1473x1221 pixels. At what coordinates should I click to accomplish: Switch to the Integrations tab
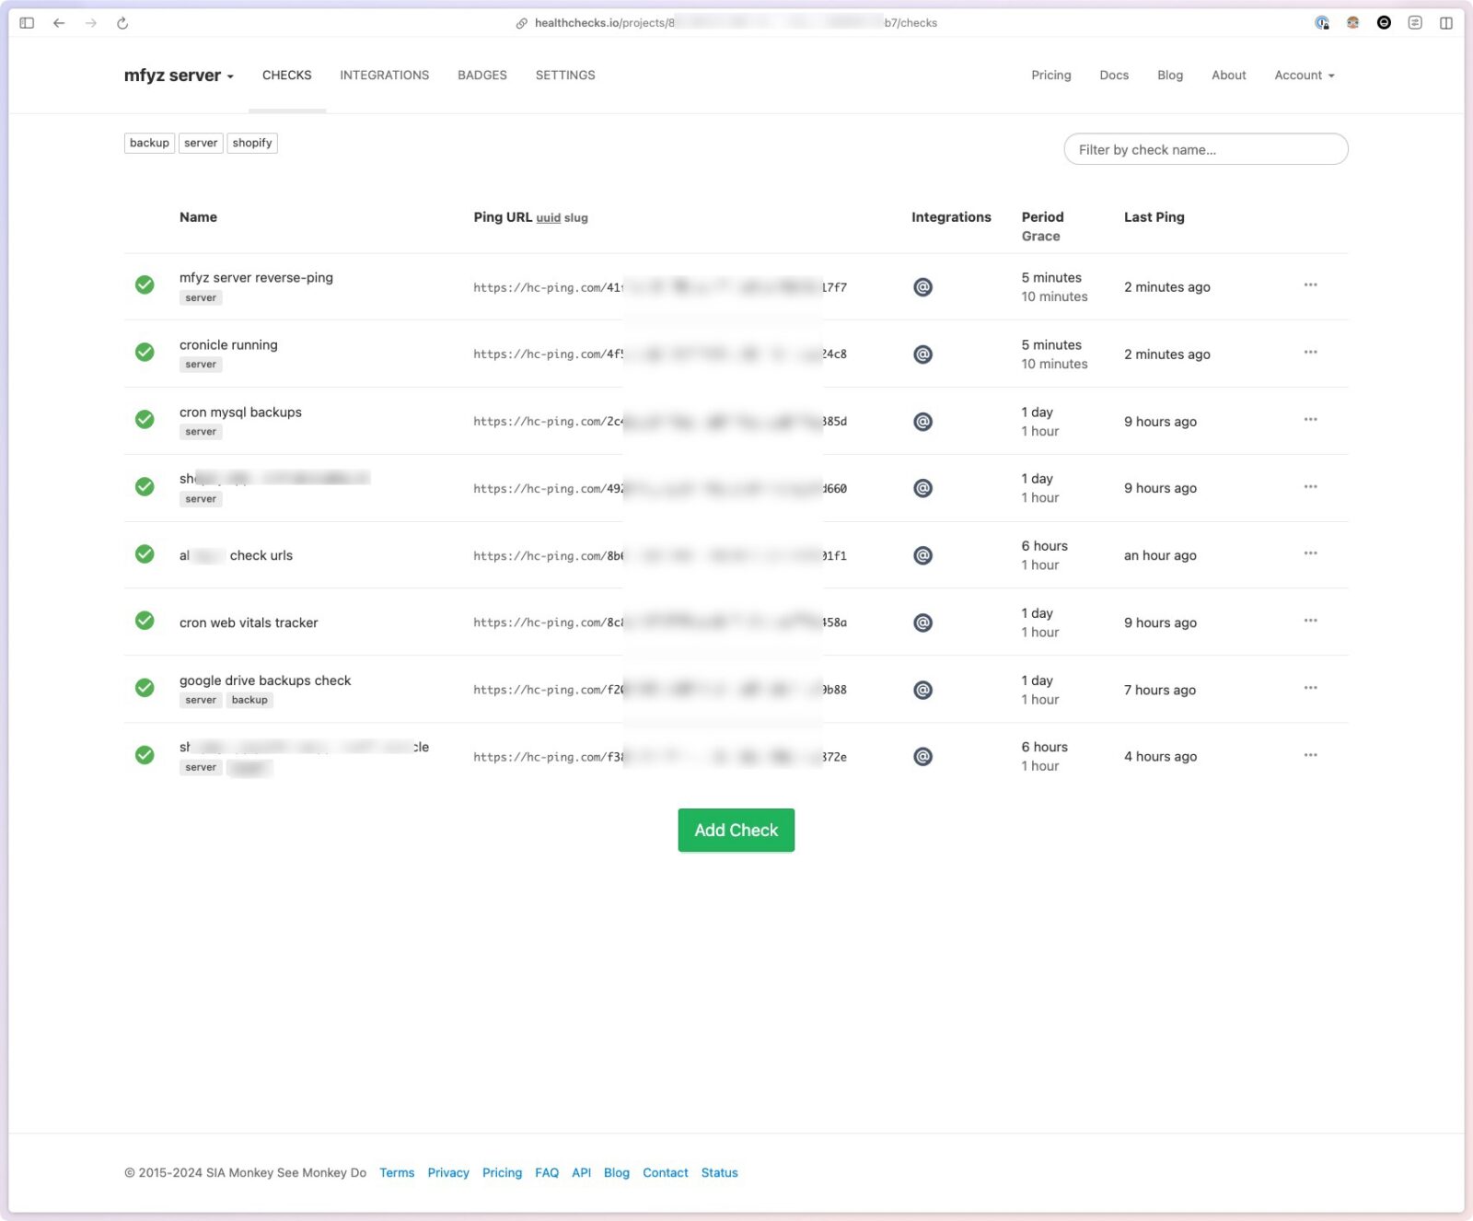(384, 76)
